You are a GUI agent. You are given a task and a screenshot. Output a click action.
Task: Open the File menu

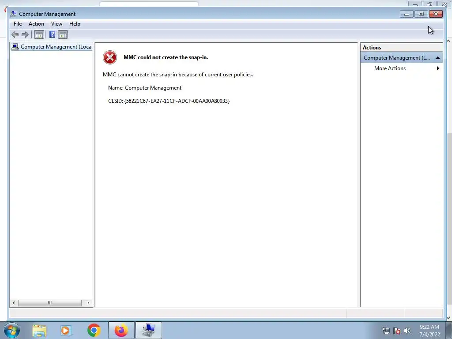(x=18, y=24)
